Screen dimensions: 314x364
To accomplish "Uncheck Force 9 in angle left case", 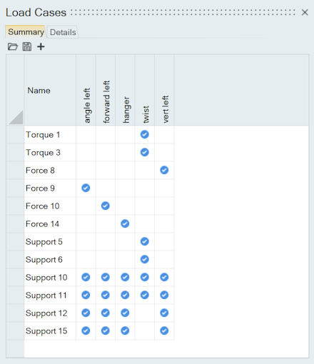I will pos(86,188).
